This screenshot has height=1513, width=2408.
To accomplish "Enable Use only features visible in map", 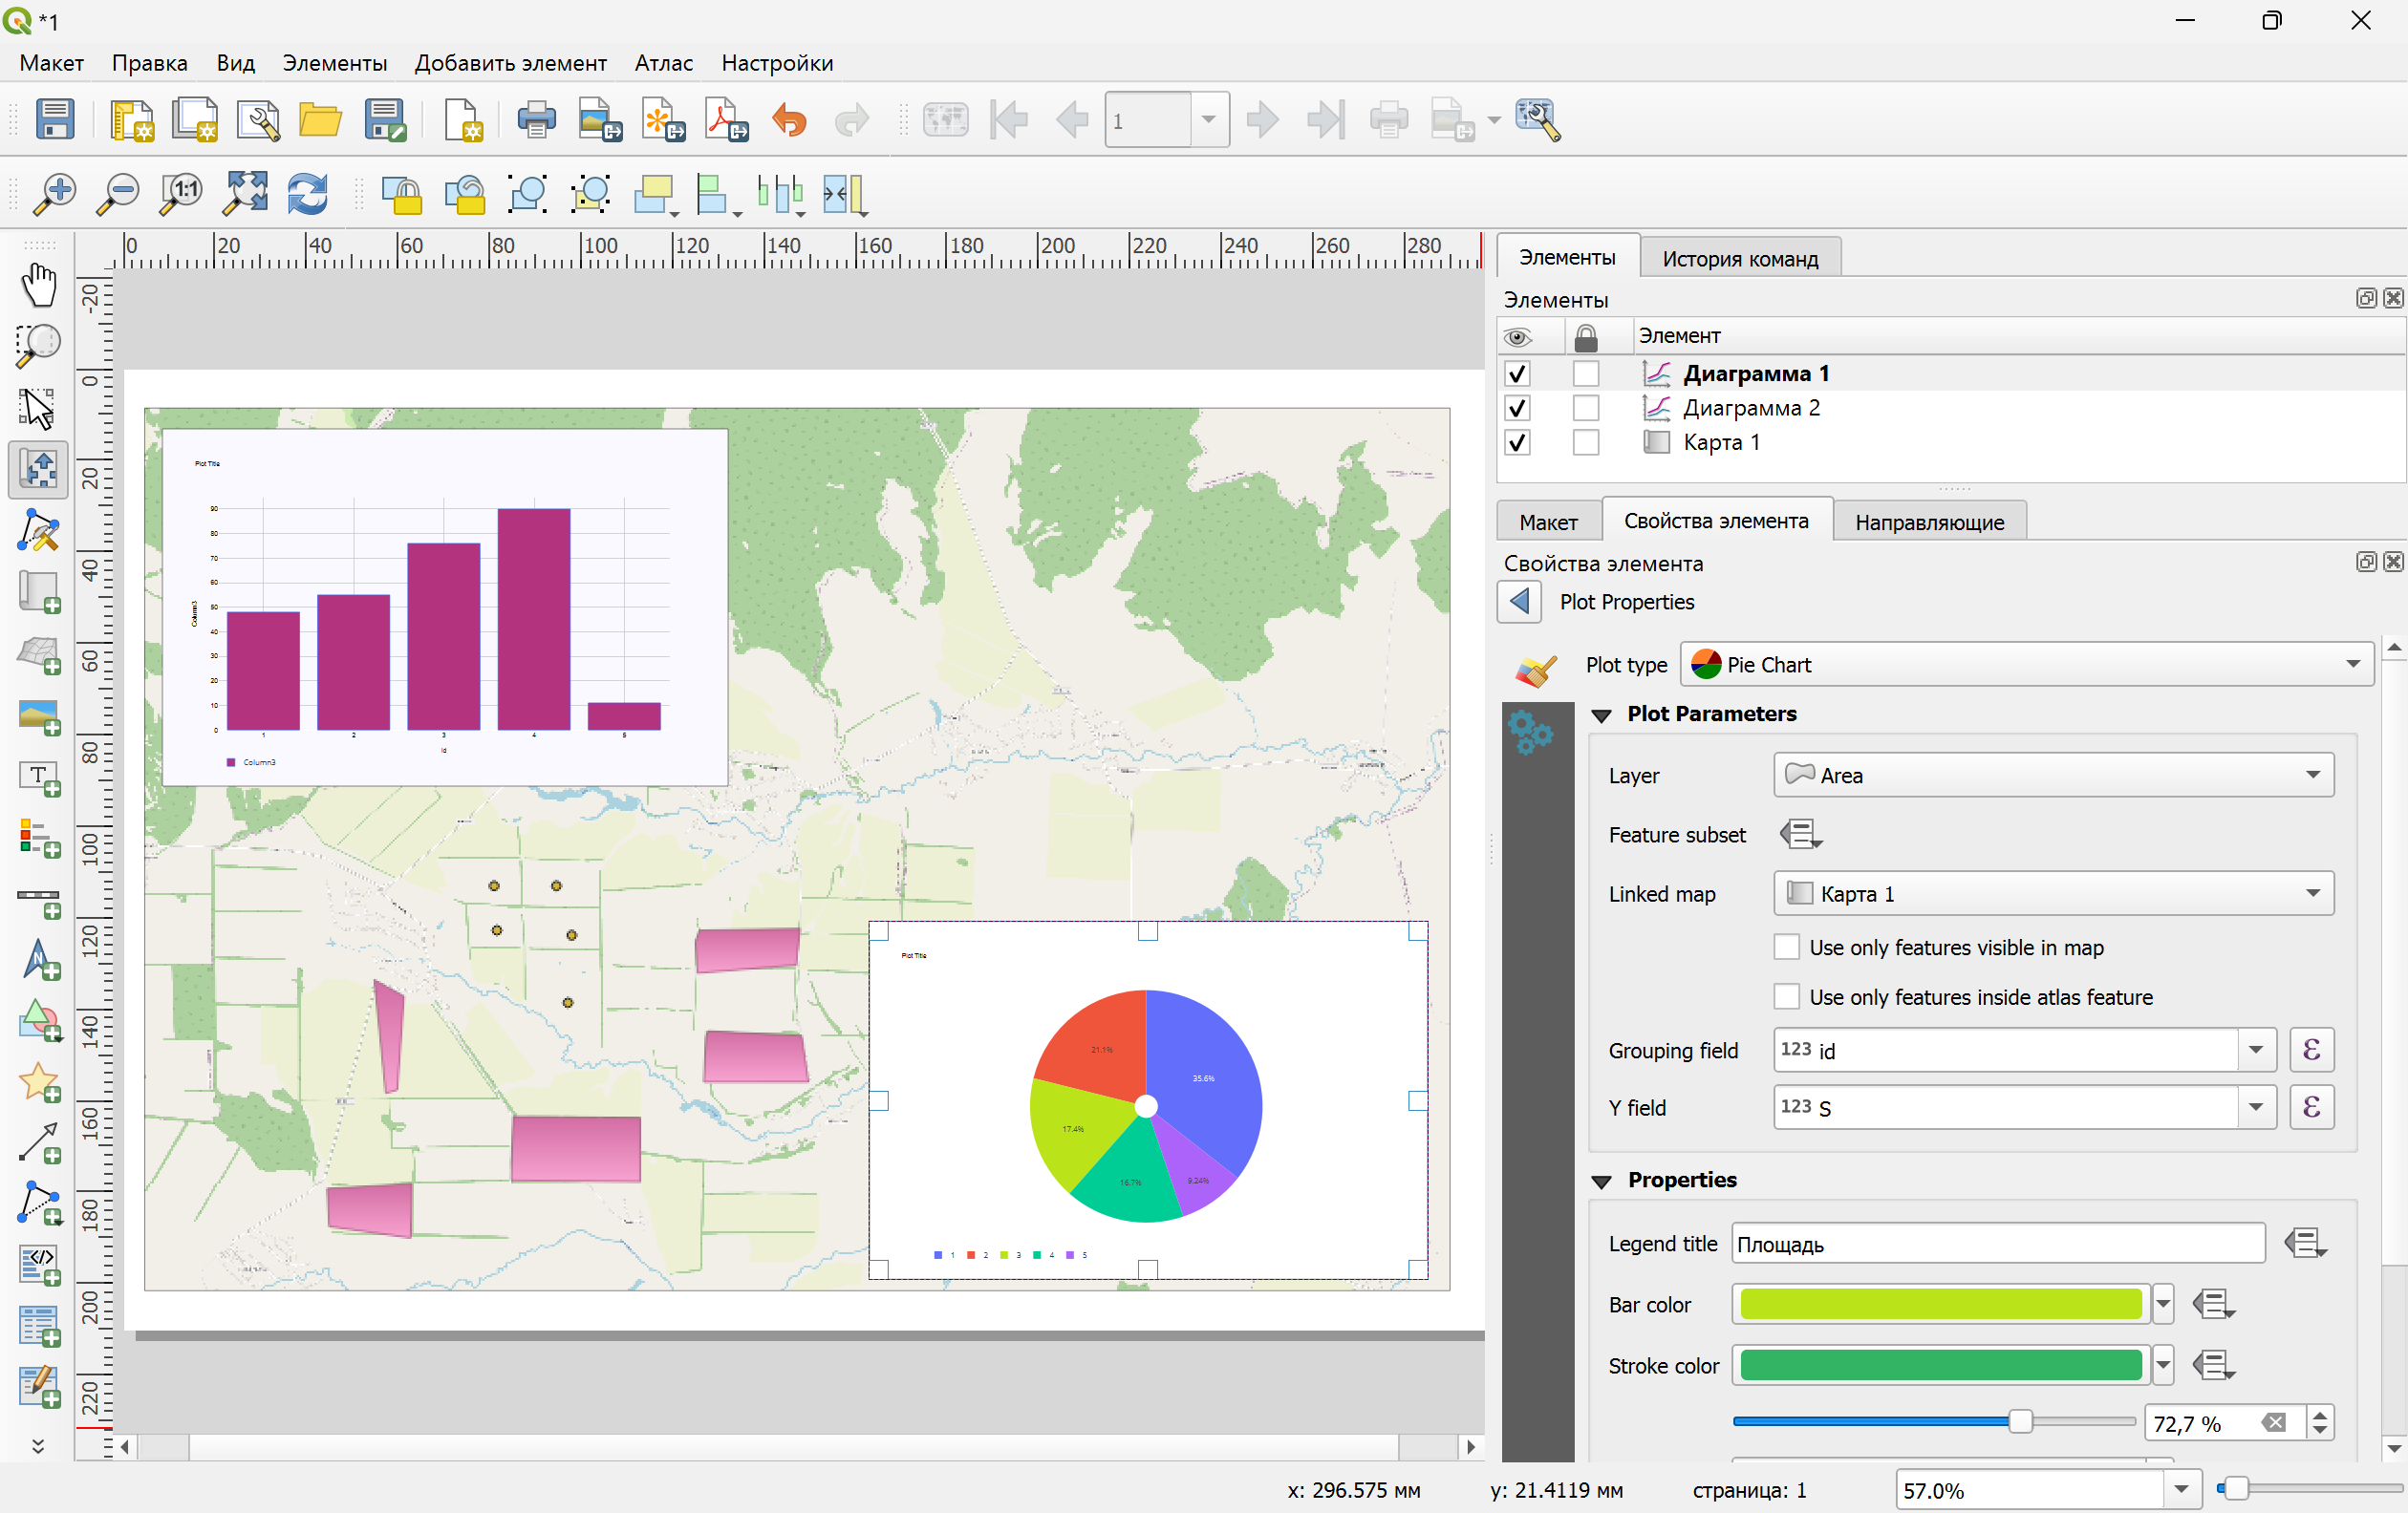I will pyautogui.click(x=1786, y=947).
